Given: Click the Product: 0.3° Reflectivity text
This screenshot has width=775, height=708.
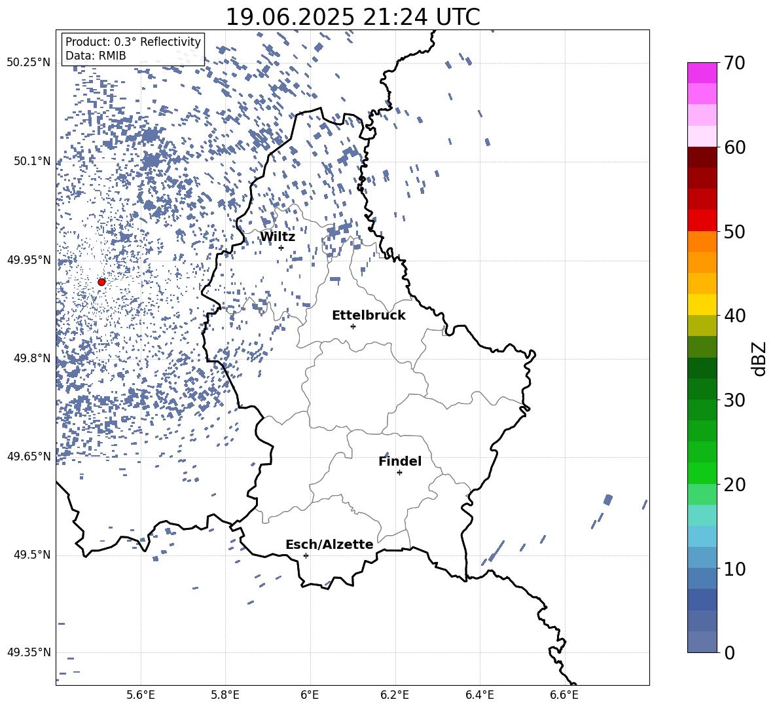Looking at the screenshot, I should click(133, 42).
